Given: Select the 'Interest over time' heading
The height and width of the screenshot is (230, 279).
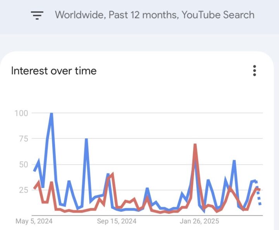Looking at the screenshot, I should point(54,71).
